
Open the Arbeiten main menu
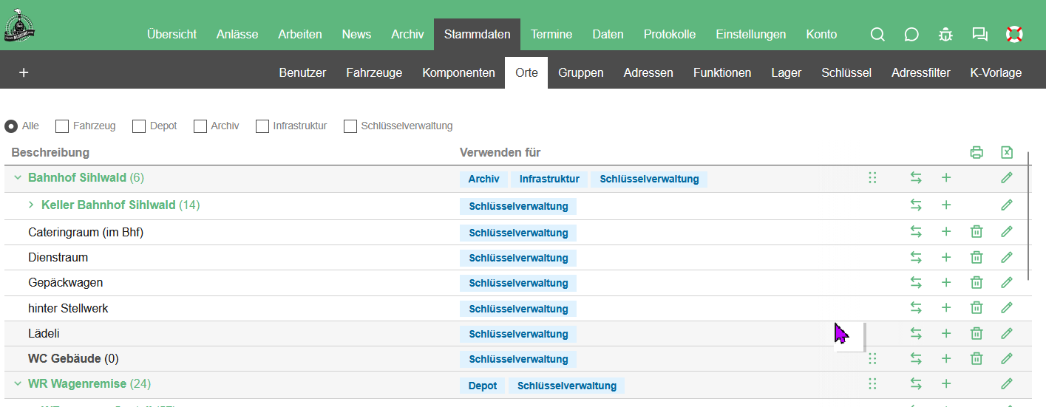pyautogui.click(x=300, y=34)
